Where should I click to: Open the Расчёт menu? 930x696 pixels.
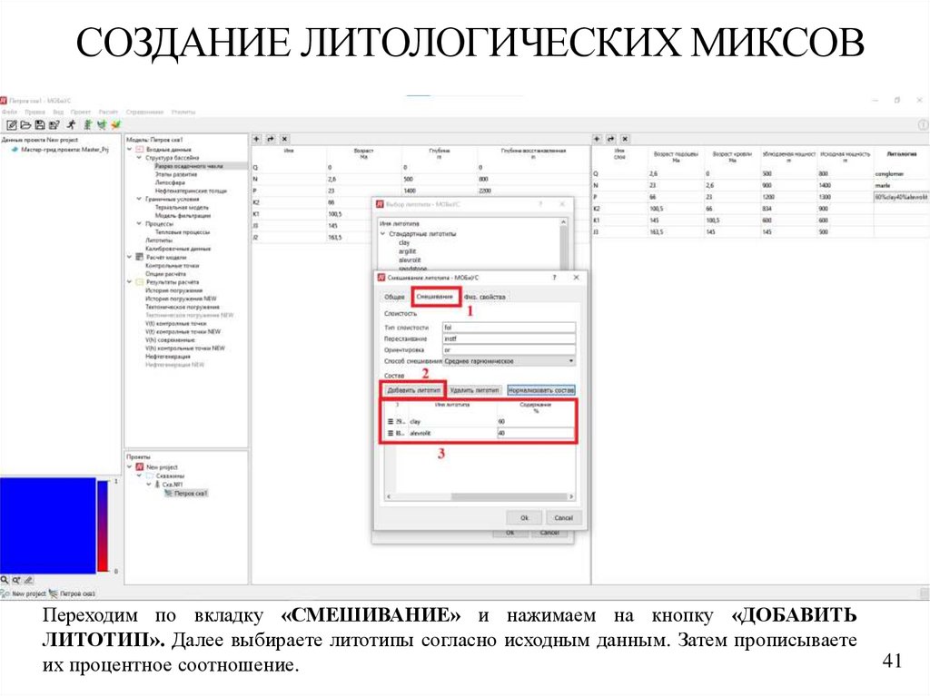pos(108,112)
